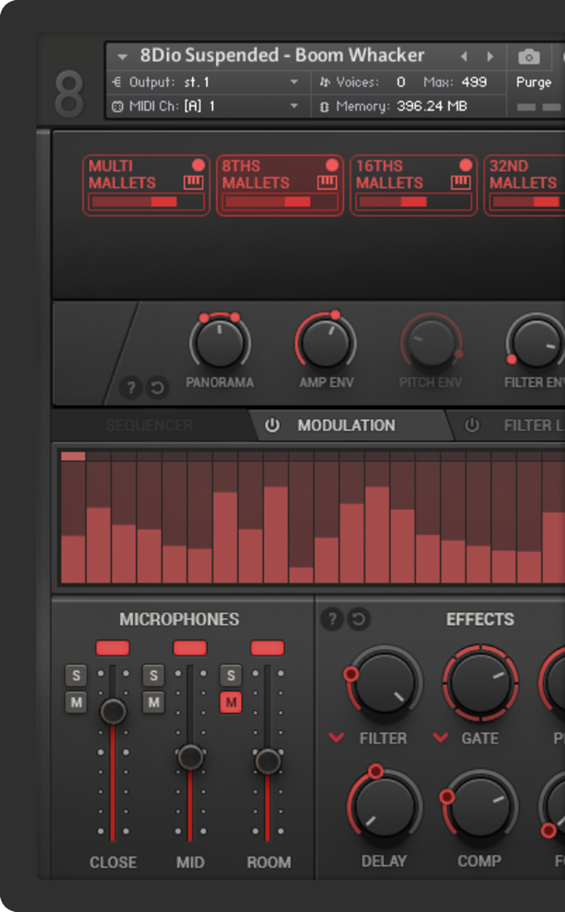565x912 pixels.
Task: Open the Effects help question mark
Action: (332, 619)
